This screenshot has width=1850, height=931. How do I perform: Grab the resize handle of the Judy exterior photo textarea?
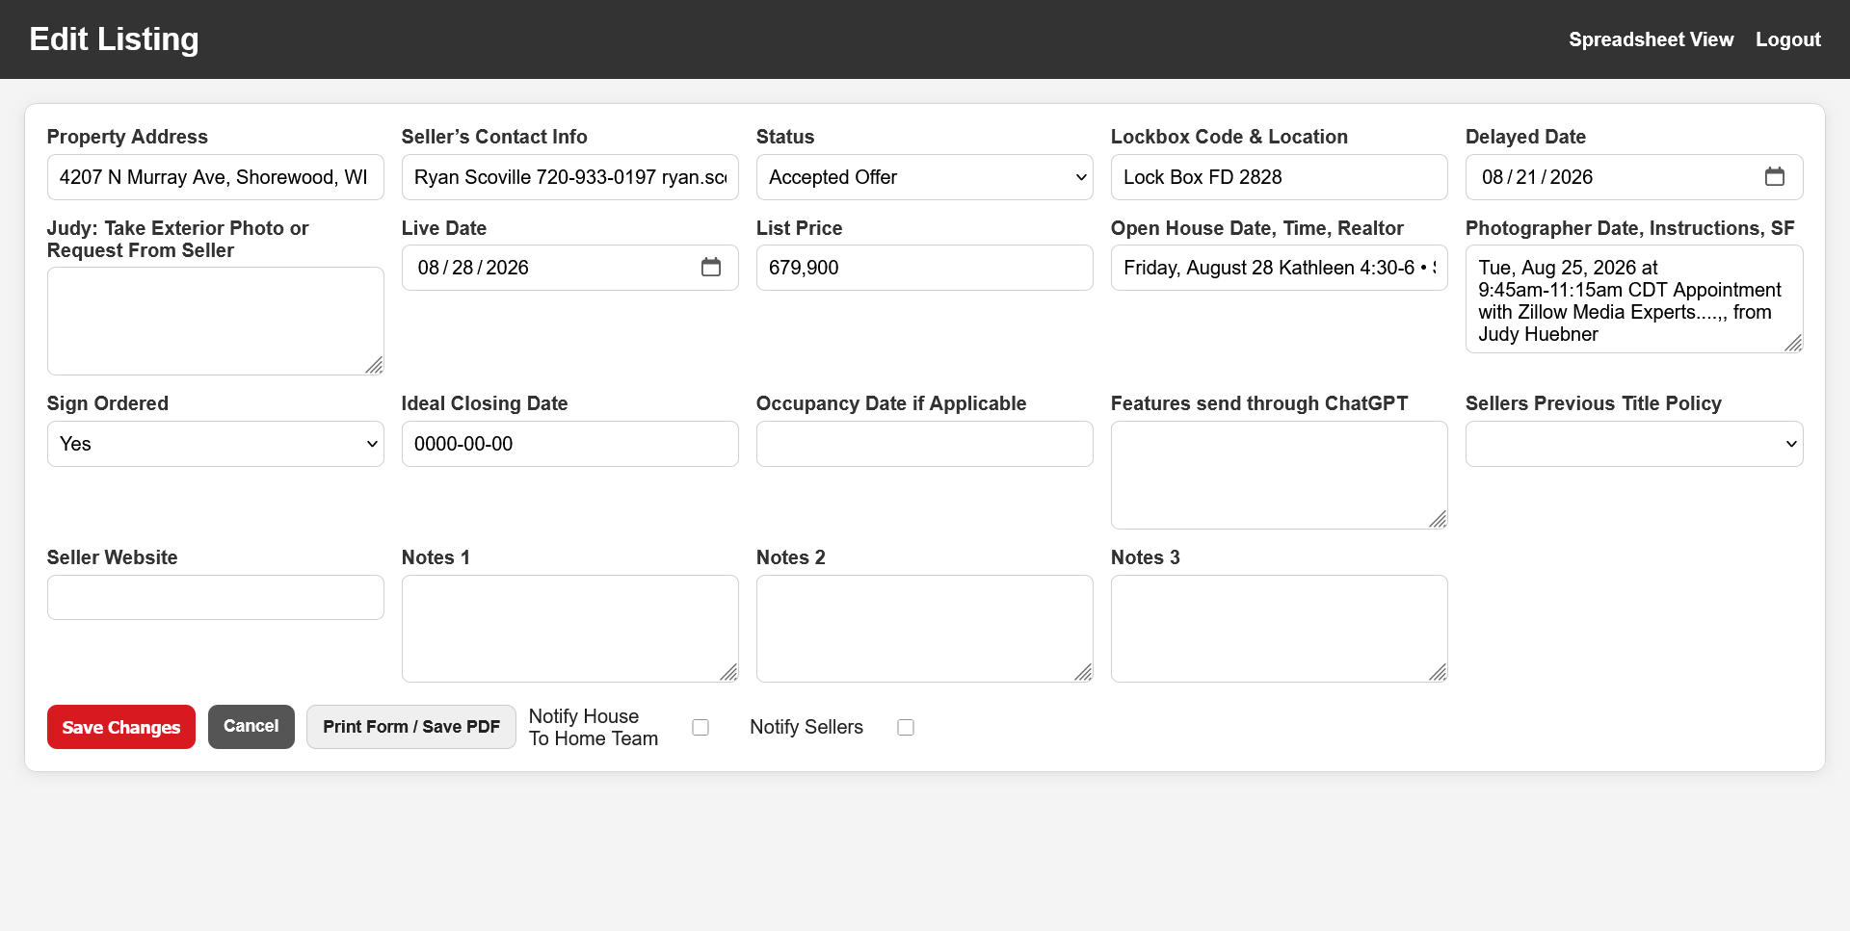[x=374, y=365]
